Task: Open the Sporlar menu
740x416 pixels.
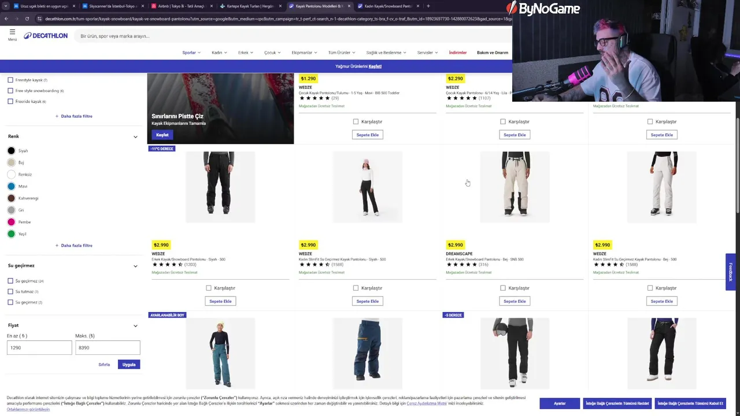Action: [x=191, y=53]
